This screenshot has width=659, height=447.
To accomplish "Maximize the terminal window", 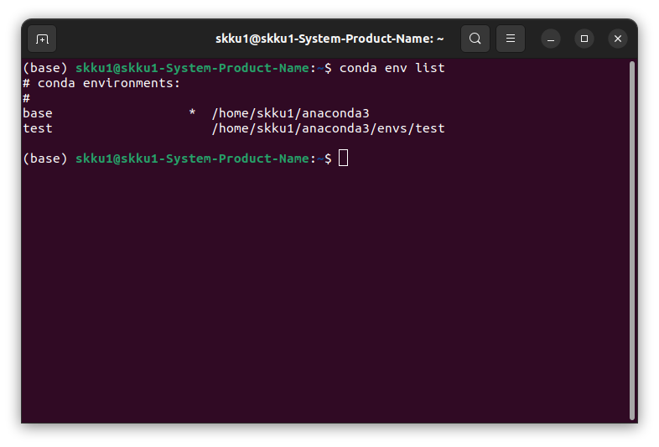I will (x=584, y=39).
